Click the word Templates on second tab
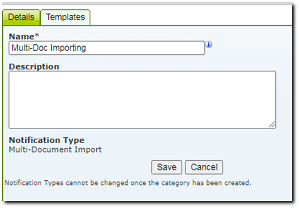 66,17
